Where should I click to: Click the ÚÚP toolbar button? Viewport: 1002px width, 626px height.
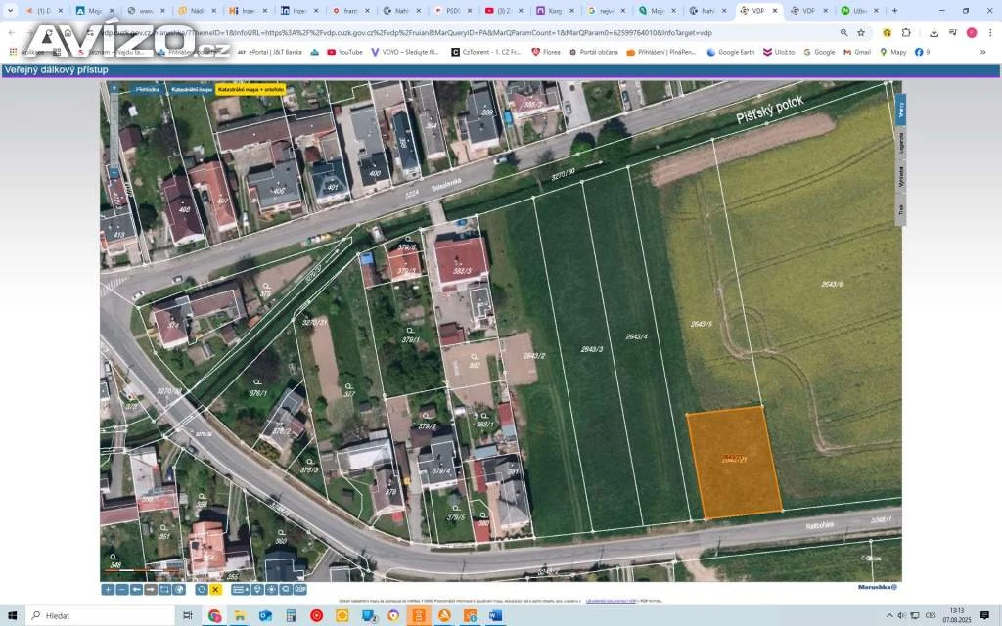[300, 590]
